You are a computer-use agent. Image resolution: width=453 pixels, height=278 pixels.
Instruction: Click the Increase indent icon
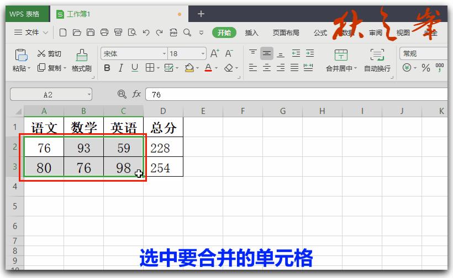point(310,53)
